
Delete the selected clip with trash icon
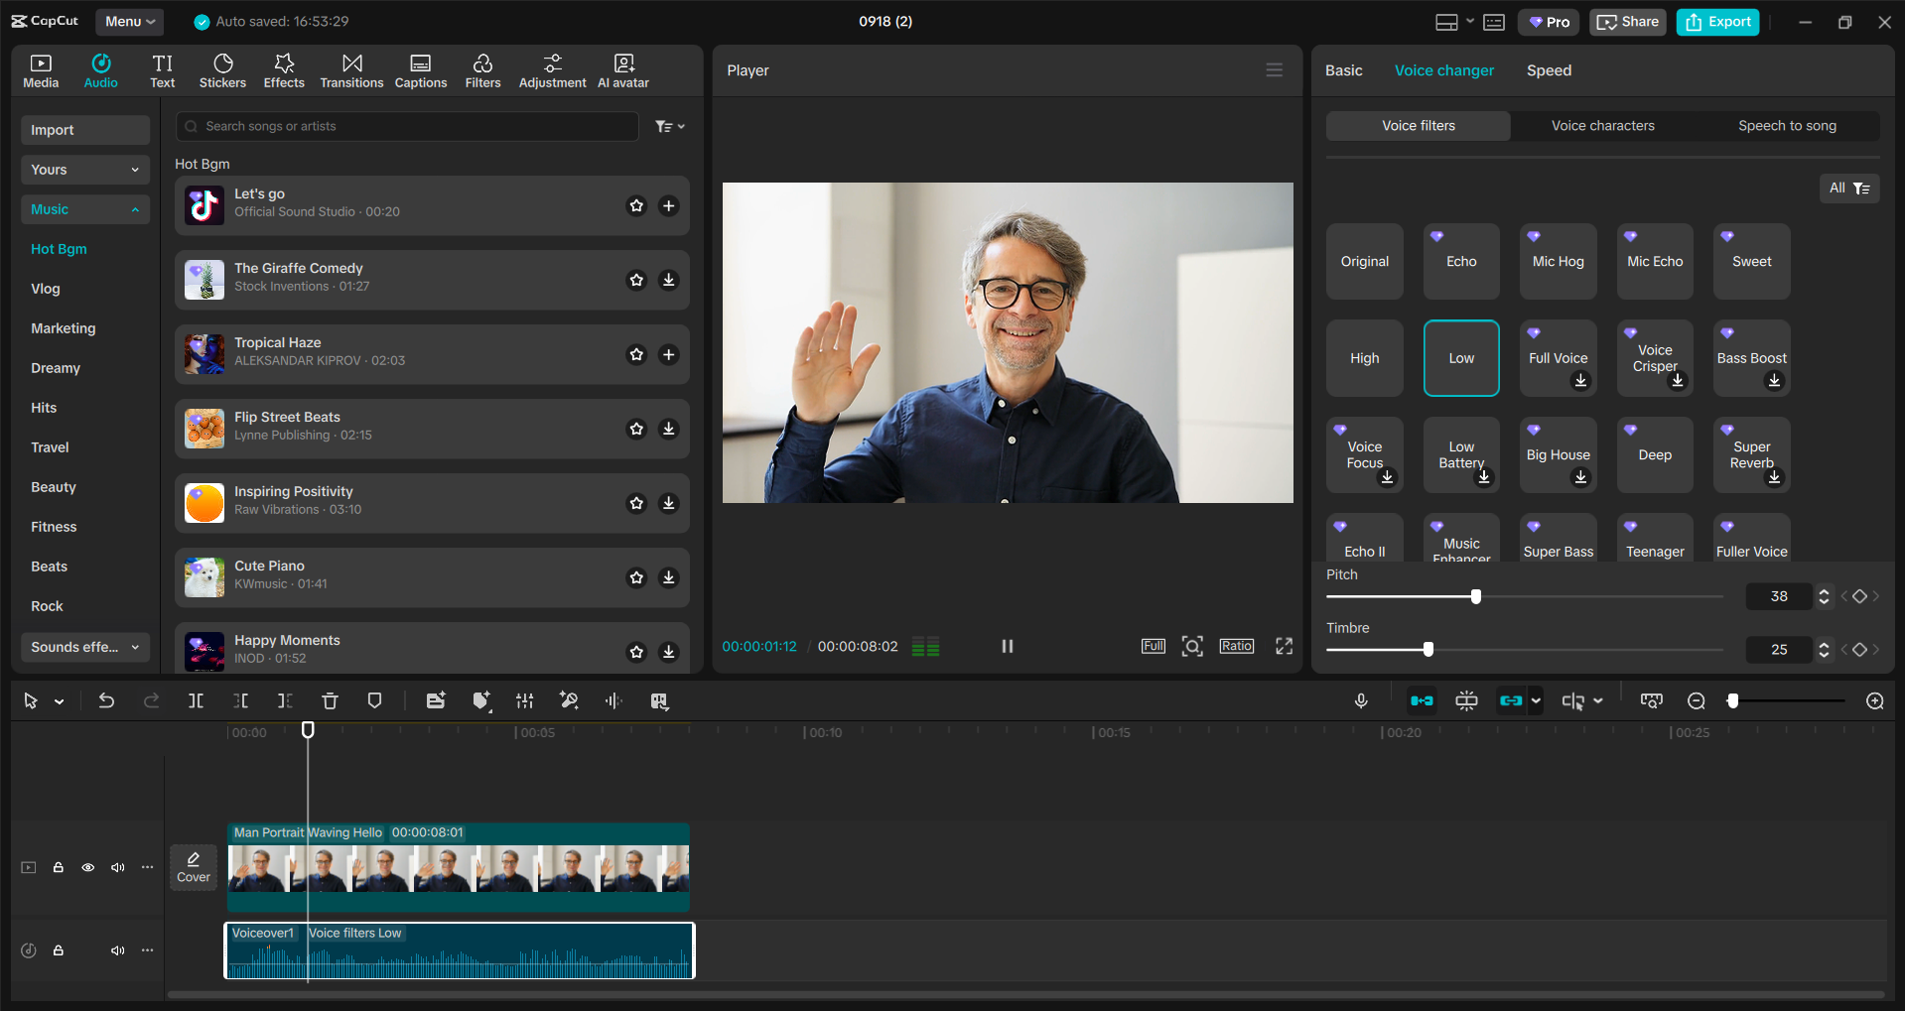click(330, 700)
